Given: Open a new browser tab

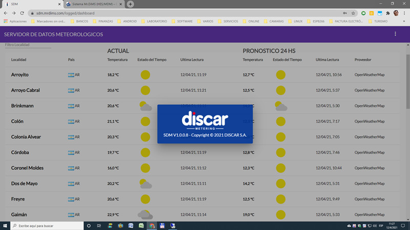Looking at the screenshot, I should point(130,4).
